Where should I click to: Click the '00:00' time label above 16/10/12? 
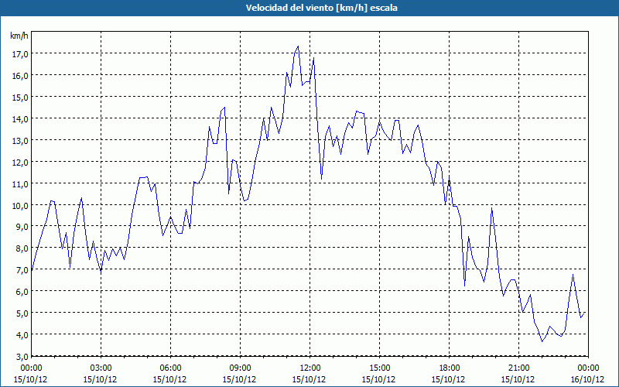588,368
